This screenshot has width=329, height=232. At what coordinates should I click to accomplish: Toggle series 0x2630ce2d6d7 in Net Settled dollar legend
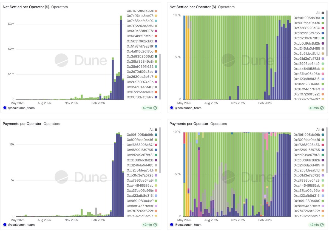142,77
